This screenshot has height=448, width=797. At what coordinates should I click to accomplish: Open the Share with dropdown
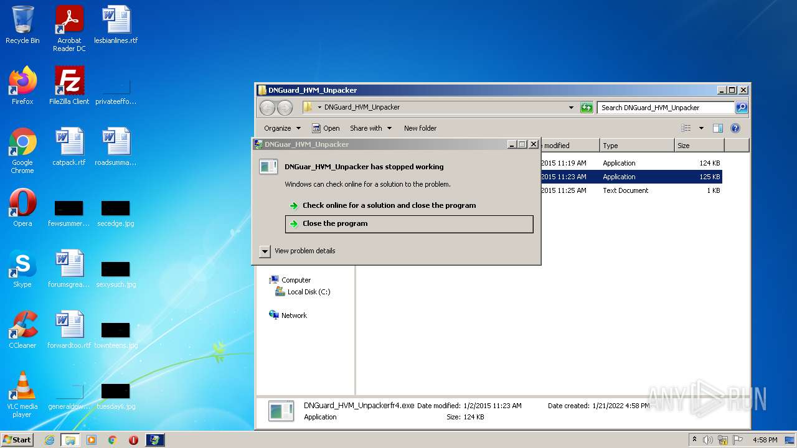click(371, 128)
